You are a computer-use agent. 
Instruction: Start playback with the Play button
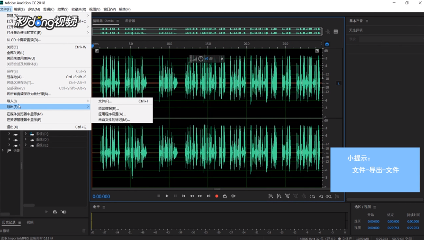point(167,196)
